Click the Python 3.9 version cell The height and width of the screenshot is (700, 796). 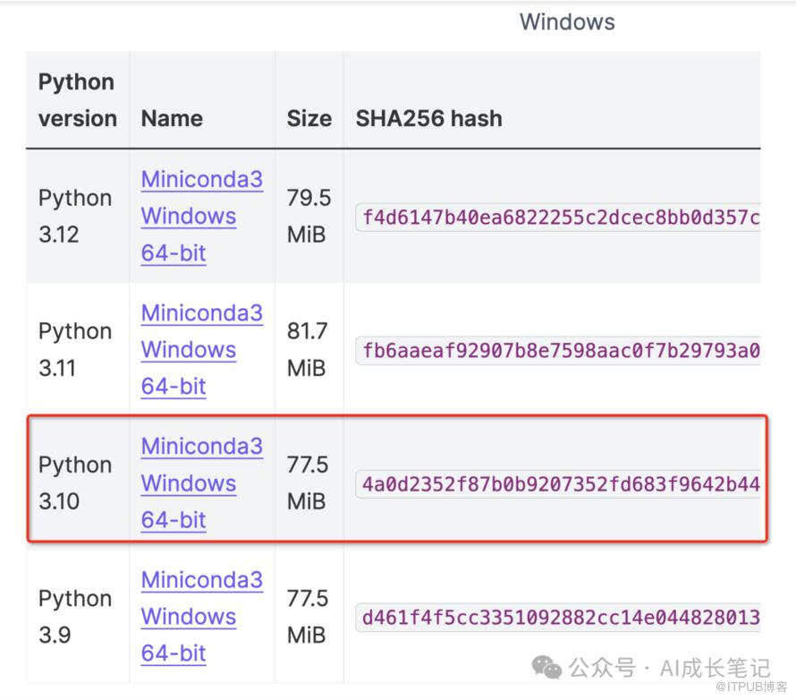click(x=75, y=616)
